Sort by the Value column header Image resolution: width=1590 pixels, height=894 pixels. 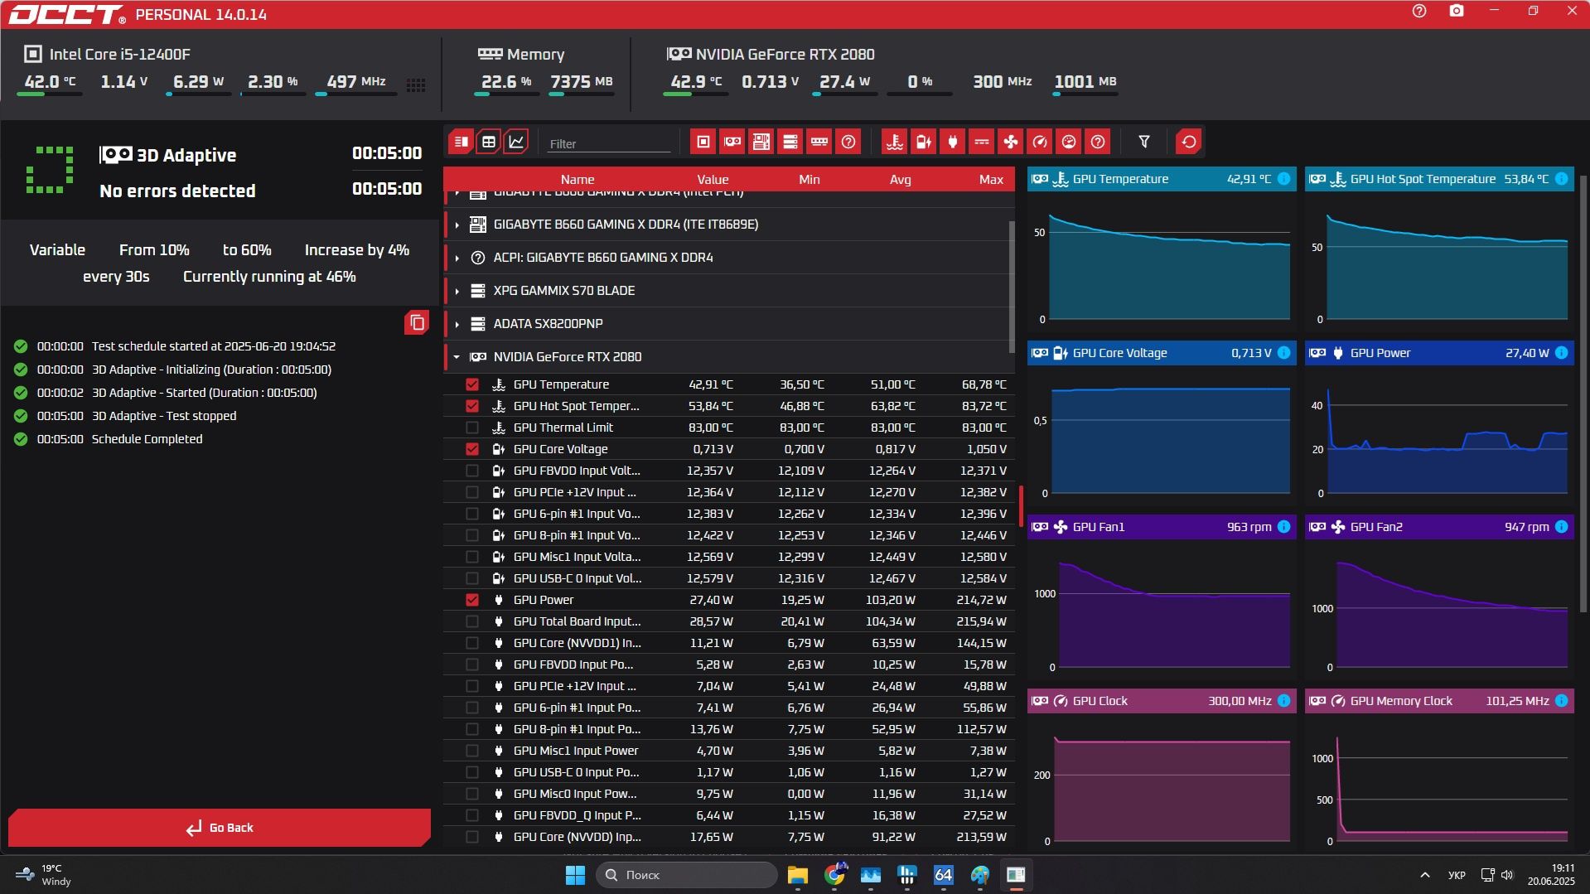[x=713, y=179]
